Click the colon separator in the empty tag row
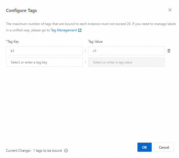Screen dimensions: 179x158 coord(85,62)
